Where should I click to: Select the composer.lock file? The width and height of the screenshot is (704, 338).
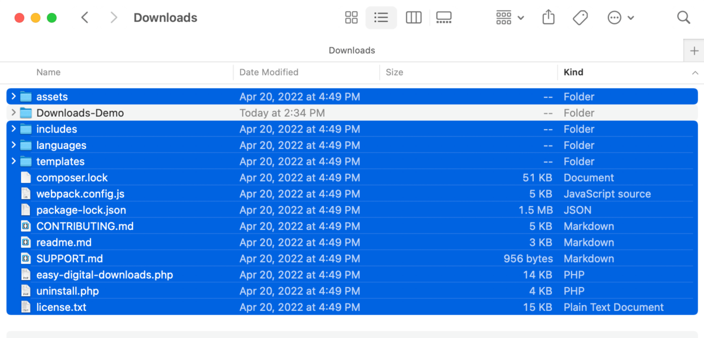[x=72, y=177]
